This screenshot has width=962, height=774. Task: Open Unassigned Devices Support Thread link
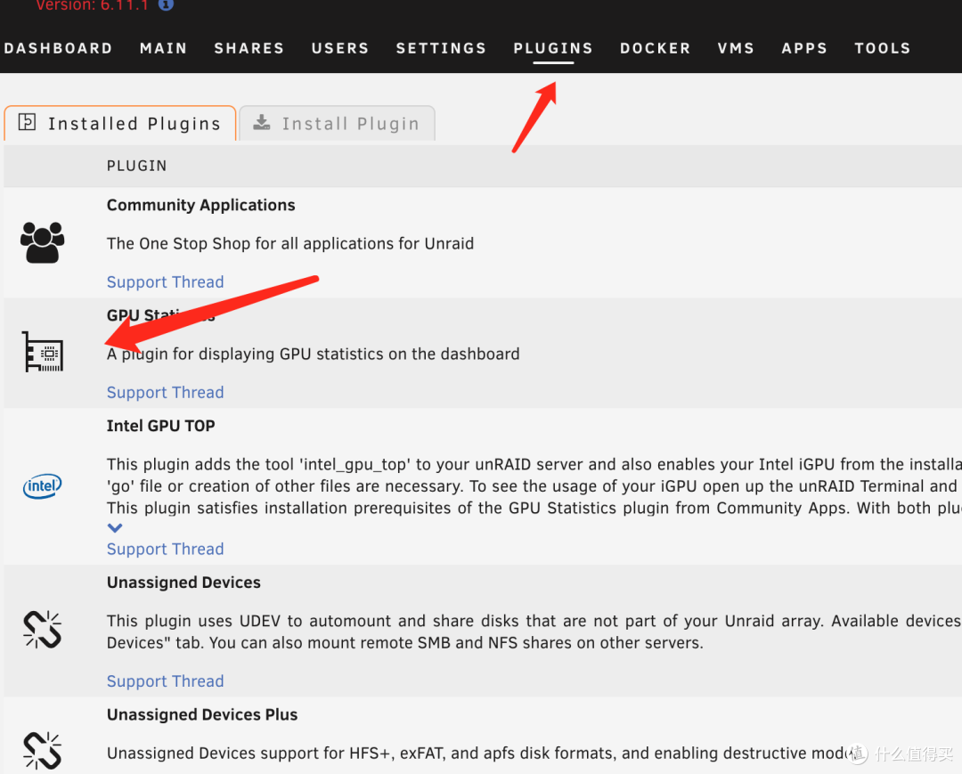point(165,680)
